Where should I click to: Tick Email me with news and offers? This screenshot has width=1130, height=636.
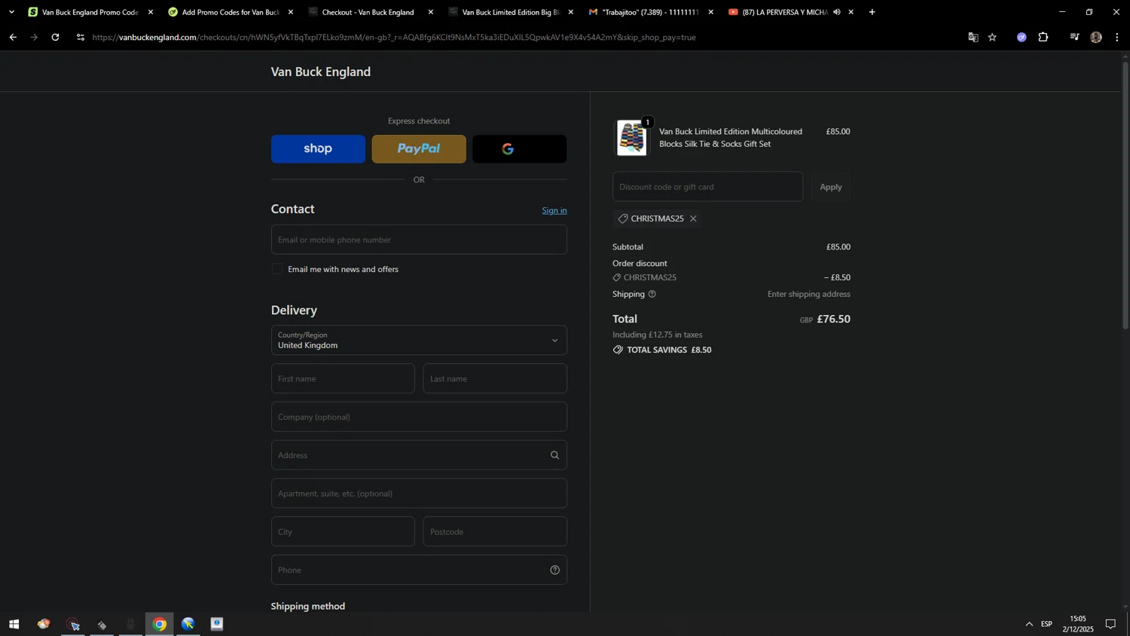click(x=277, y=269)
